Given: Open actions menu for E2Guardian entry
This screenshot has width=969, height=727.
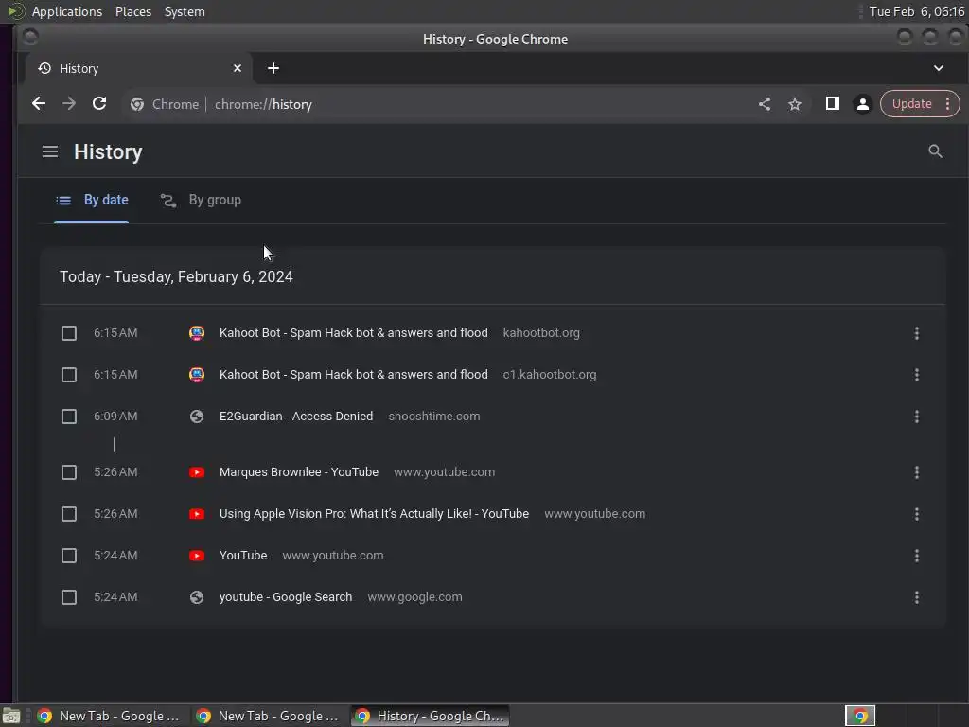Looking at the screenshot, I should click(916, 417).
